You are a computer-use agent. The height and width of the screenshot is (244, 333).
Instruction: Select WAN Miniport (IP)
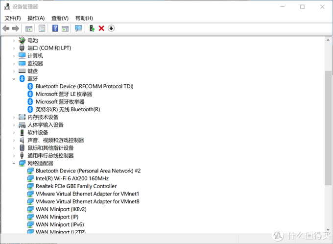click(x=57, y=217)
